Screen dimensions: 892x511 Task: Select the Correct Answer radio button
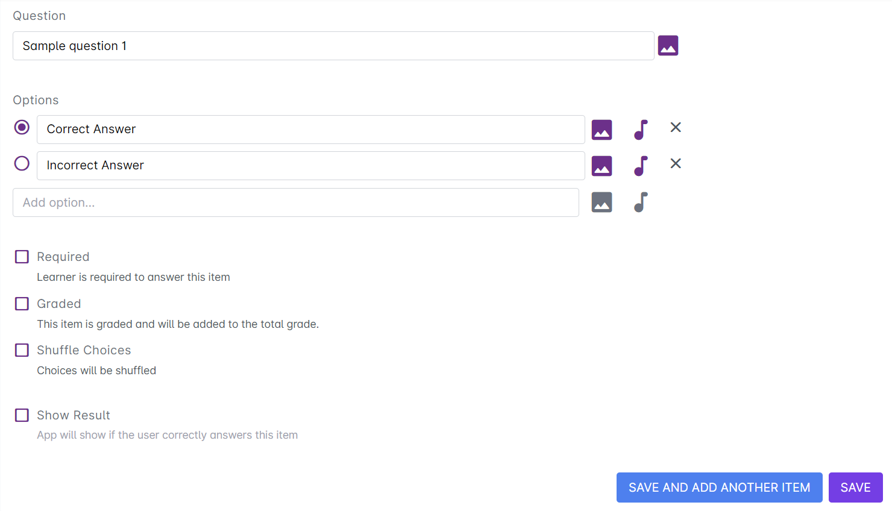pyautogui.click(x=22, y=127)
